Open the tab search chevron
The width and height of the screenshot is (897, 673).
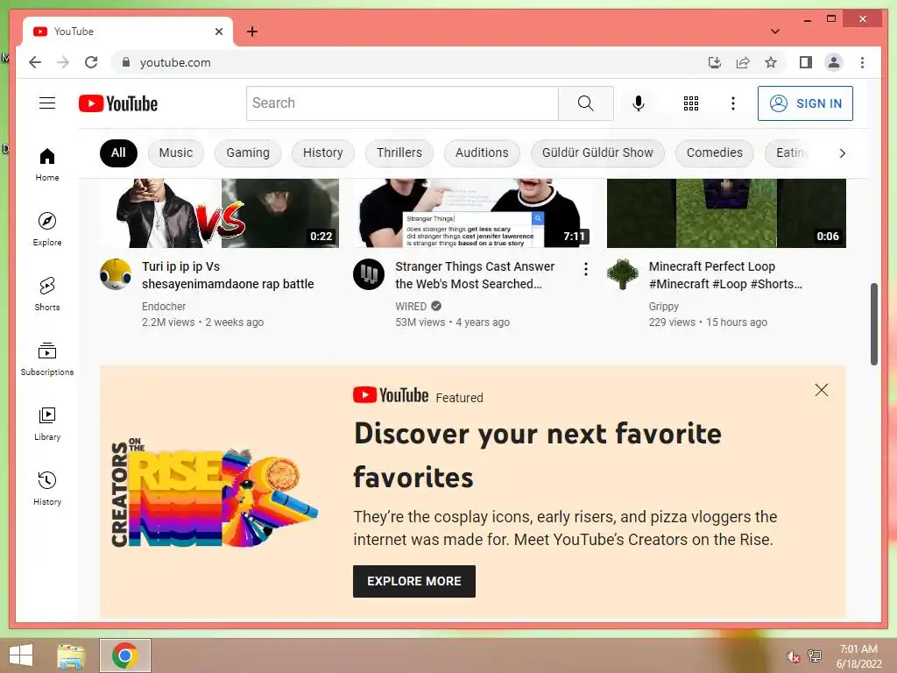775,32
